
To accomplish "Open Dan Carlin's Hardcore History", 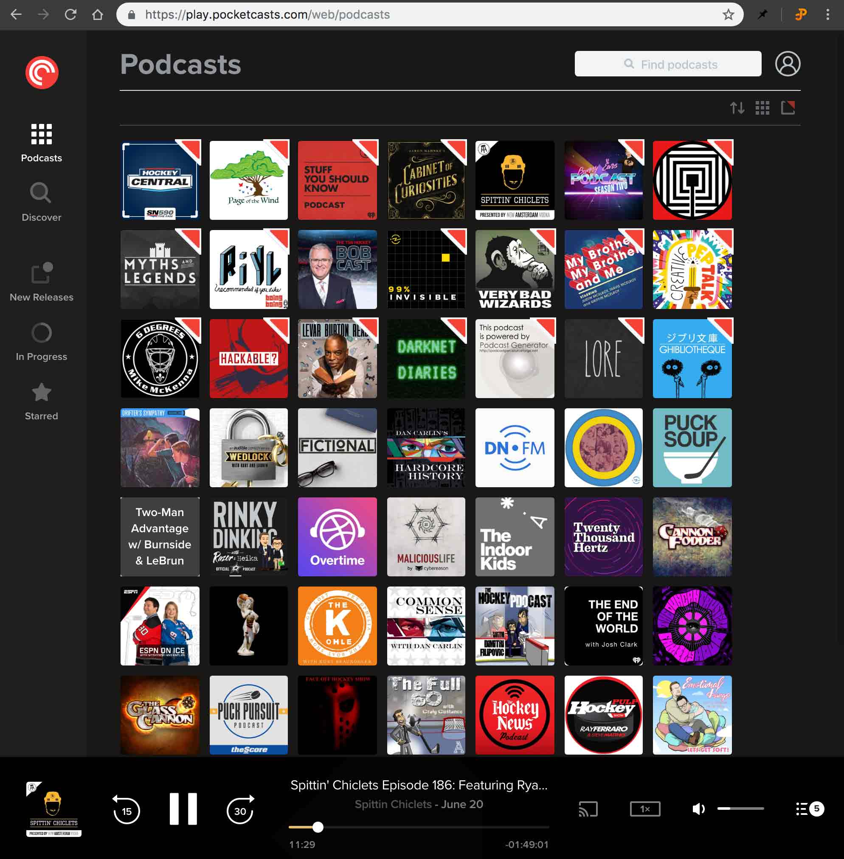I will [x=426, y=448].
